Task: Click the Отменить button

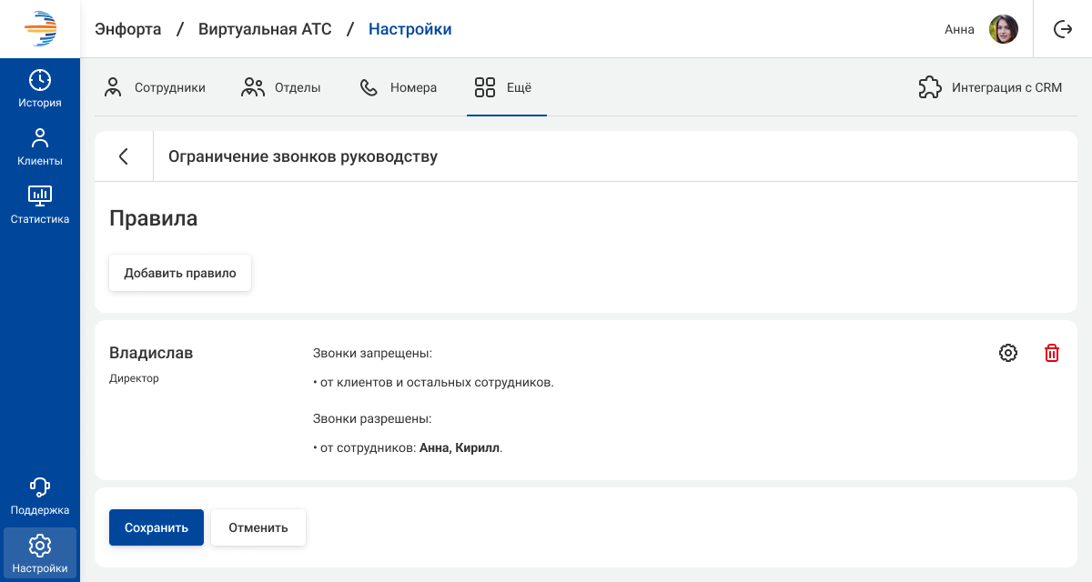Action: 258,527
